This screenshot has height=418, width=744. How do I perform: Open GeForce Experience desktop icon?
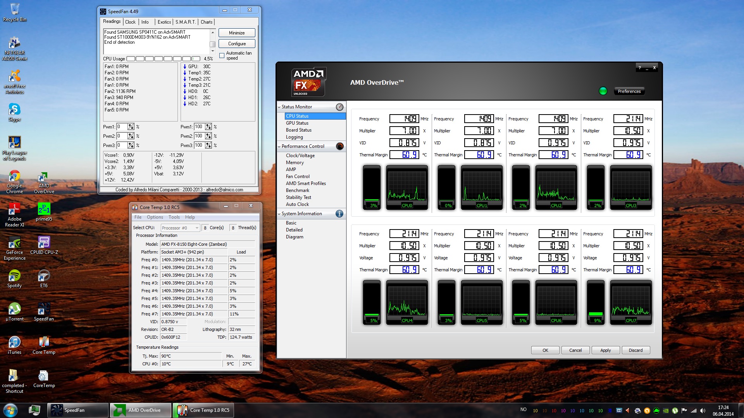click(x=14, y=248)
